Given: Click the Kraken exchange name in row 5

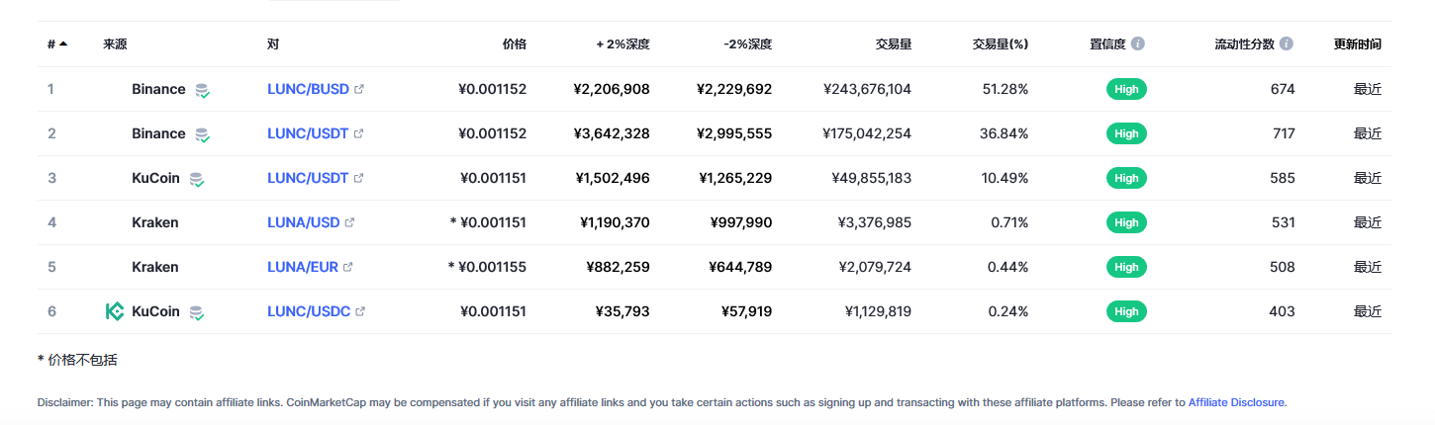Looking at the screenshot, I should tap(155, 267).
